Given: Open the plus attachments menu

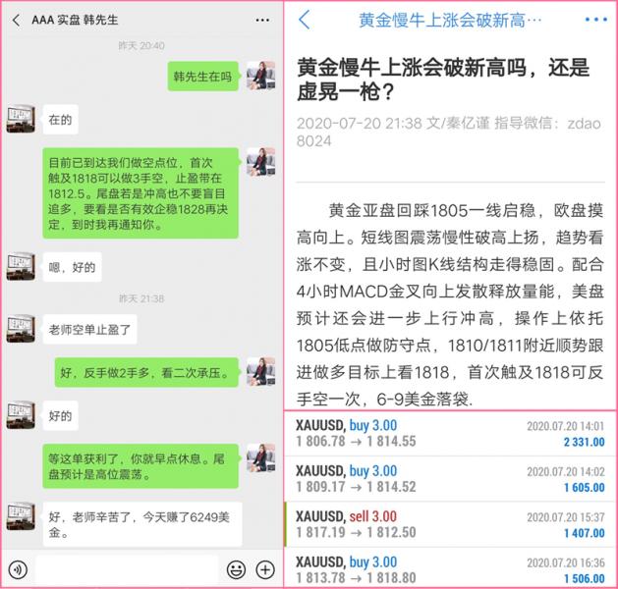Looking at the screenshot, I should click(x=265, y=569).
